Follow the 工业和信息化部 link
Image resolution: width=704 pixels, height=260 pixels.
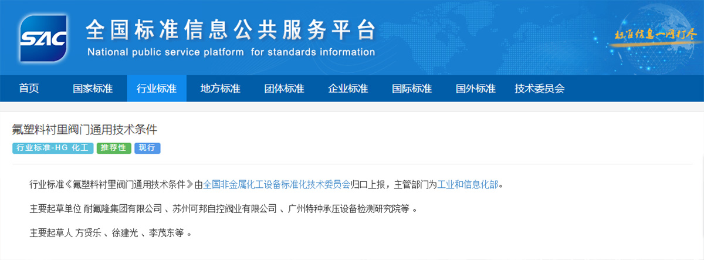(x=468, y=184)
